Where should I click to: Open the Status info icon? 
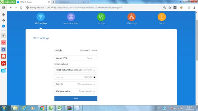click(162, 17)
